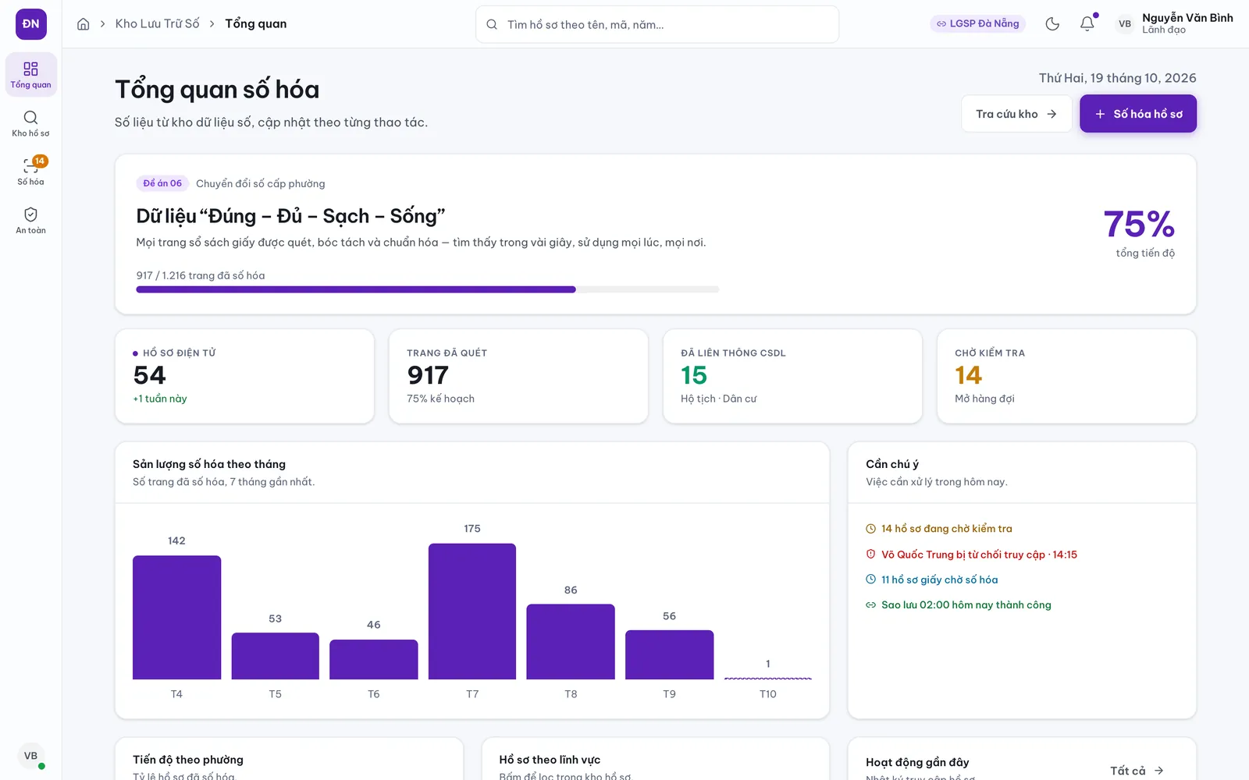Click the T8 bar in the chart

pyautogui.click(x=571, y=642)
